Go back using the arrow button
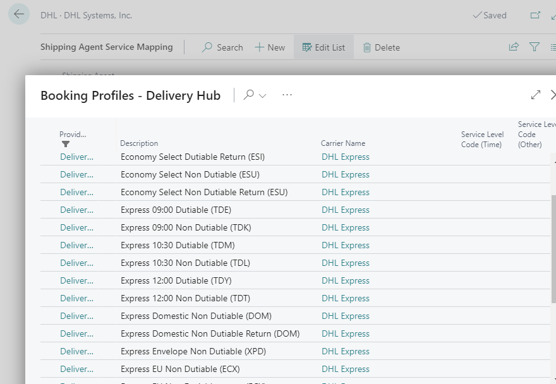Screen dimensions: 556x384 (19, 14)
